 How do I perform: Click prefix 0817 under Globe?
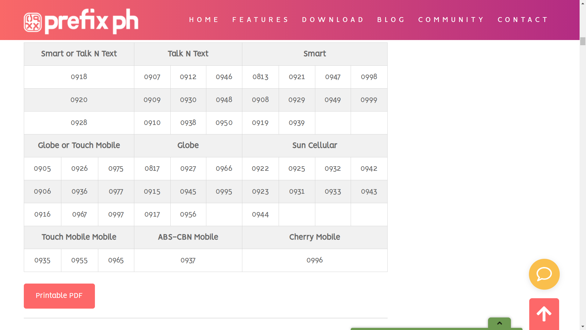(152, 169)
